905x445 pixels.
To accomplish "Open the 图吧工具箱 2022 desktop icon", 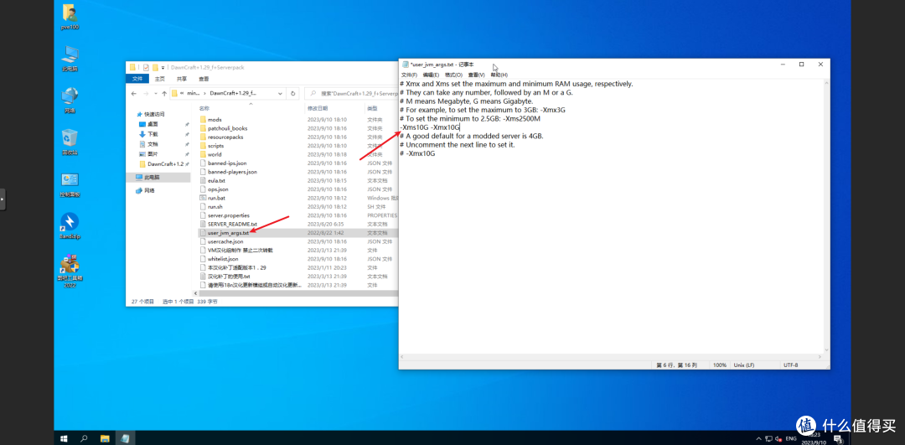I will [70, 272].
